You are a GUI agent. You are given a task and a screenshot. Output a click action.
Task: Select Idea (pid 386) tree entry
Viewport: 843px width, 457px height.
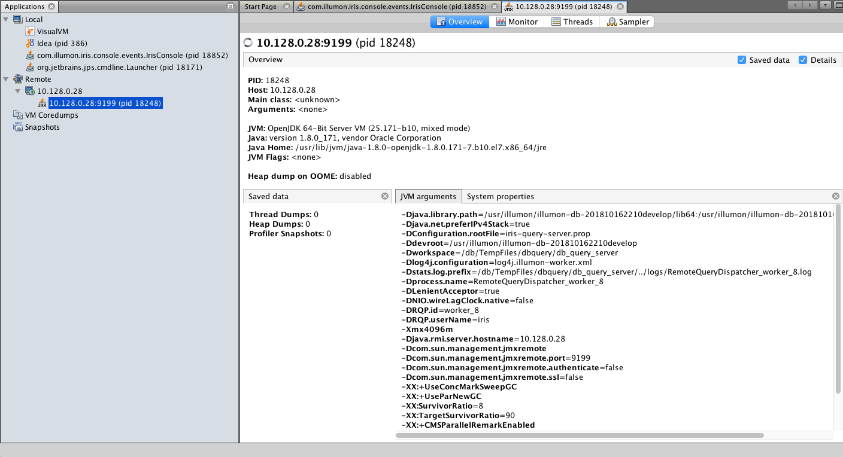pos(62,43)
